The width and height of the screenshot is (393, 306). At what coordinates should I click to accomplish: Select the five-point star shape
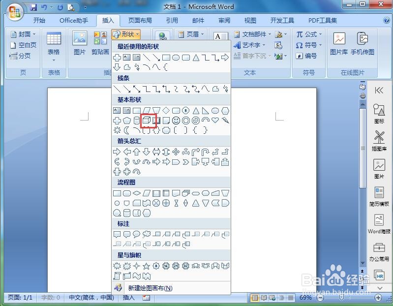pyautogui.click(x=147, y=266)
